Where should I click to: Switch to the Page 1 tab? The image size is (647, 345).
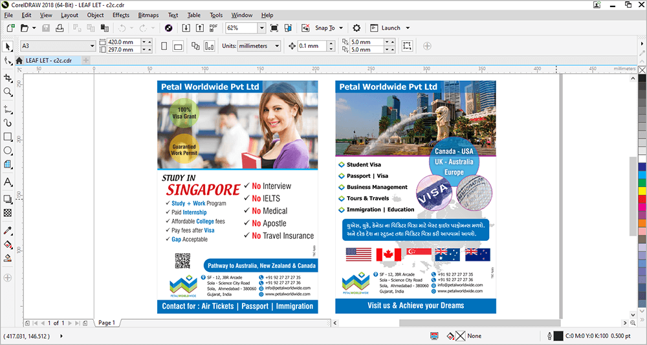coord(107,323)
